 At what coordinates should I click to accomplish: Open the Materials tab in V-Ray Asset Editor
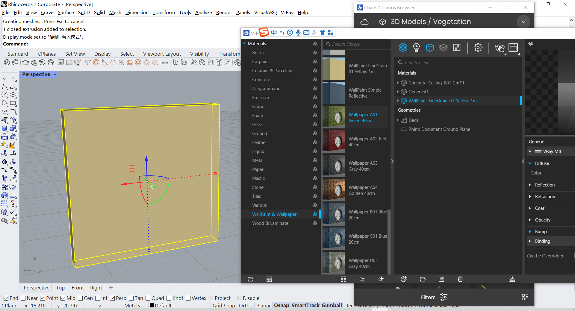[403, 47]
